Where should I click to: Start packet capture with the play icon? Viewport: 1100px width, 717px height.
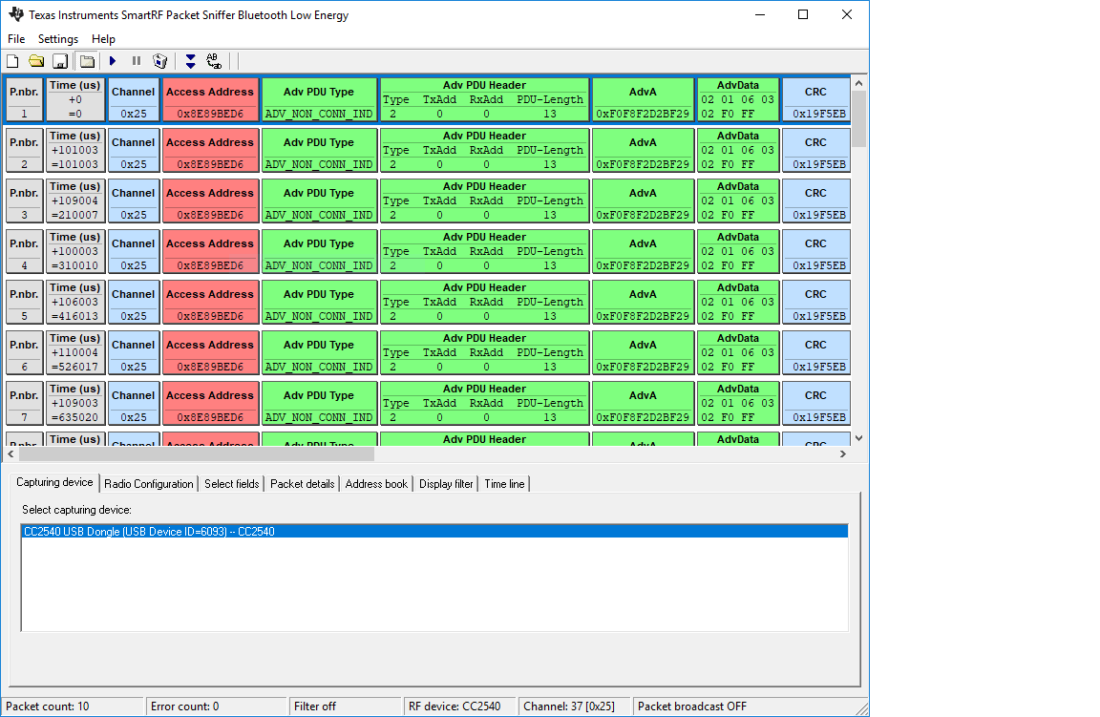(x=113, y=61)
